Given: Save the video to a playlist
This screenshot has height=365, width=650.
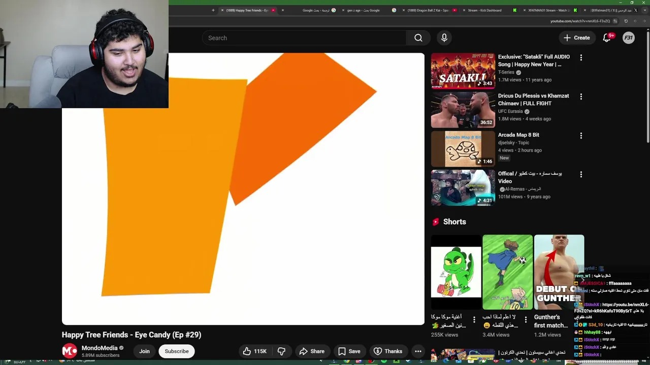Looking at the screenshot, I should [x=349, y=351].
